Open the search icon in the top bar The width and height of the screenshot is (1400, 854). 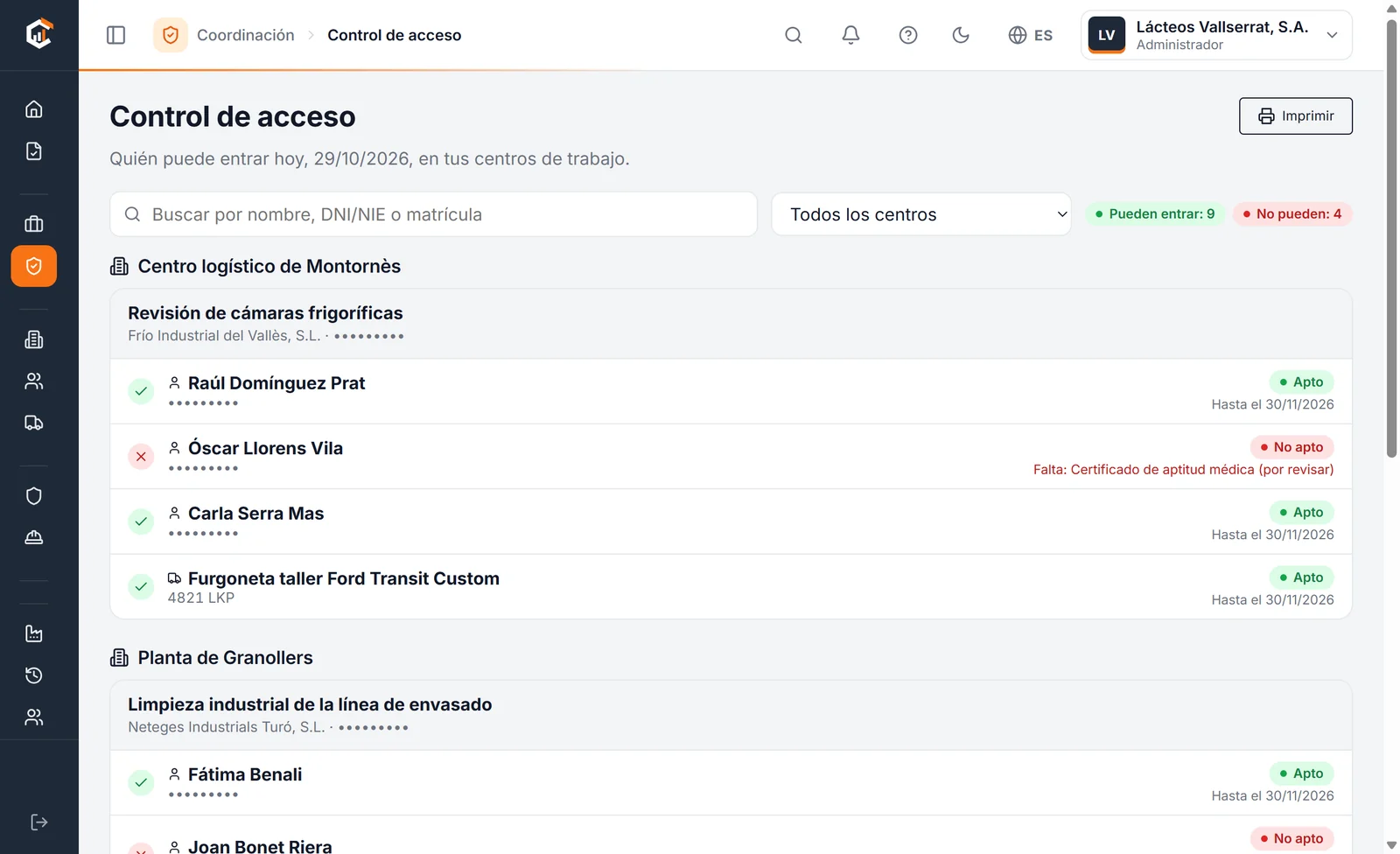point(794,35)
